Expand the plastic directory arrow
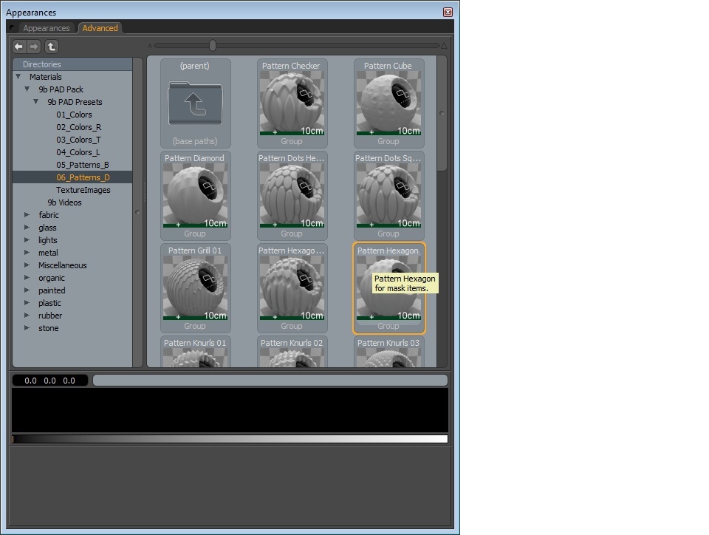The height and width of the screenshot is (535, 709). pyautogui.click(x=27, y=302)
